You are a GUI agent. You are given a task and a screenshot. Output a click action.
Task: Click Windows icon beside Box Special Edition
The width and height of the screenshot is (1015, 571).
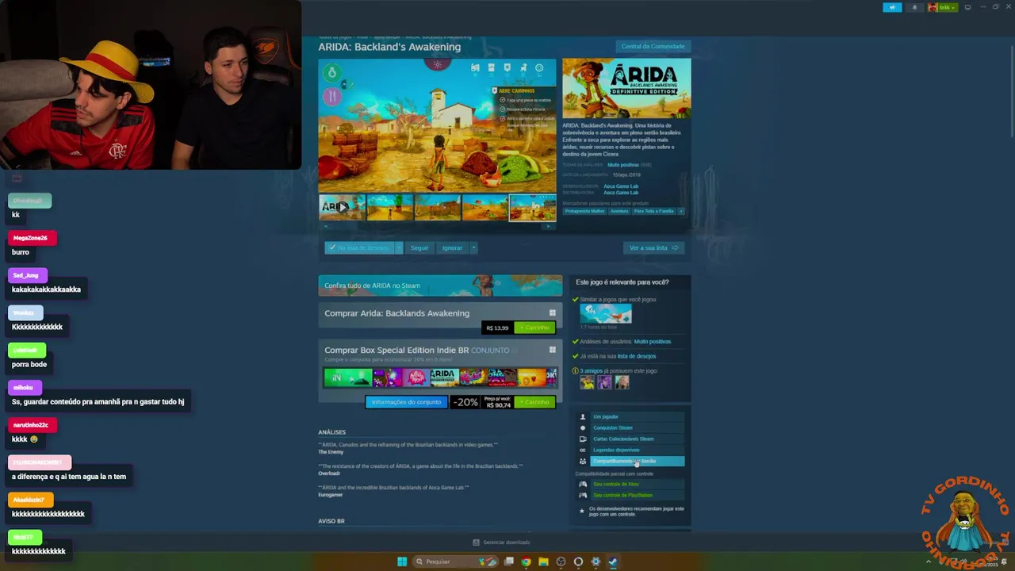(x=553, y=350)
